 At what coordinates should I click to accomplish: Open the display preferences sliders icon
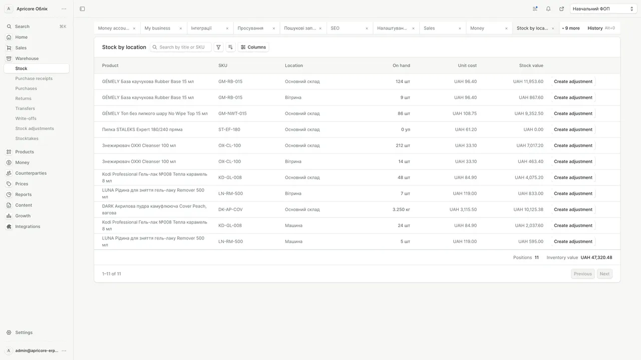(x=535, y=8)
